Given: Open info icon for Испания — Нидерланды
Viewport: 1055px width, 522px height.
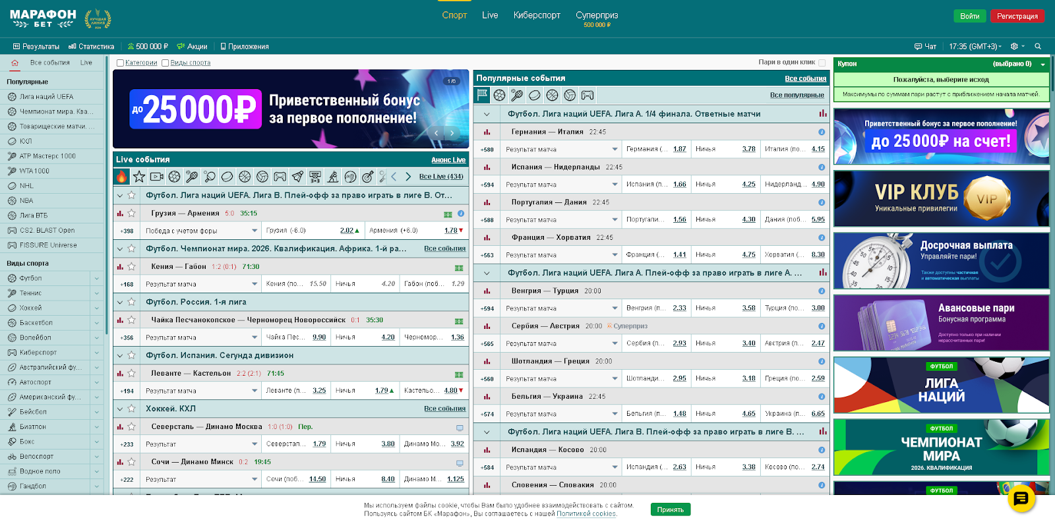Looking at the screenshot, I should click(x=822, y=167).
